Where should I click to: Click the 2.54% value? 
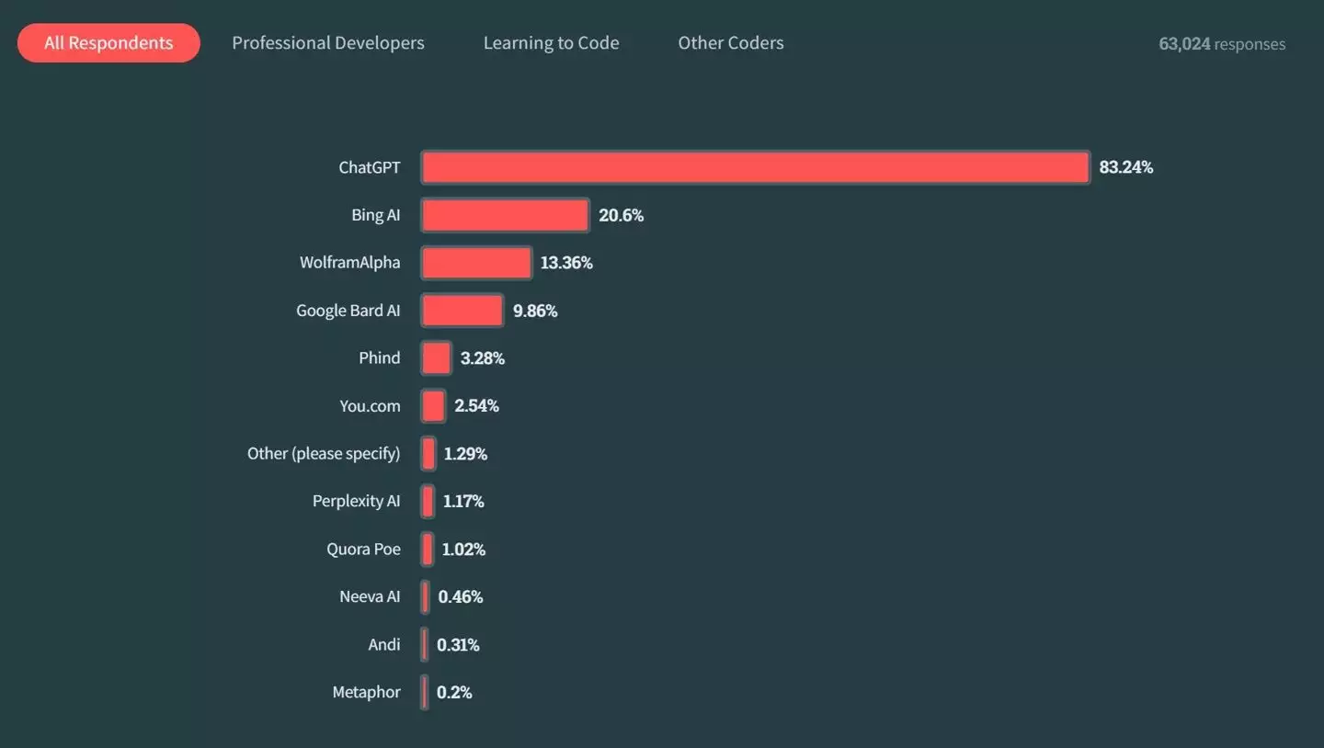click(477, 406)
